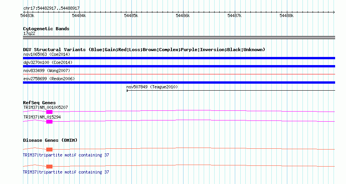Image resolution: width=346 pixels, height=184 pixels.
Task: Click the chr17:54482917..54488917 coordinate label
Action: tap(51, 8)
